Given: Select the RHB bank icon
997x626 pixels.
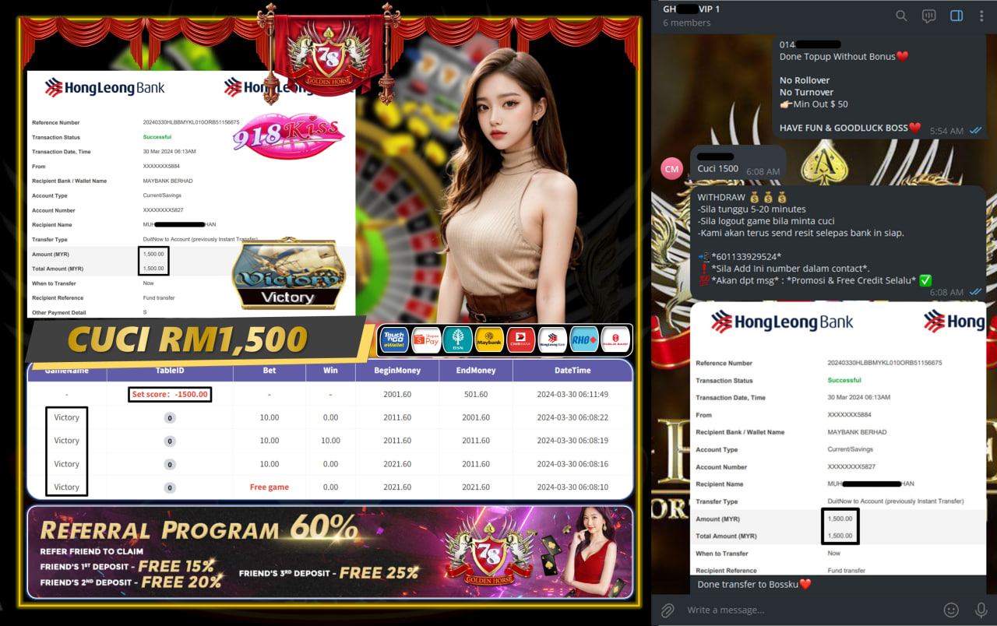Looking at the screenshot, I should click(583, 339).
